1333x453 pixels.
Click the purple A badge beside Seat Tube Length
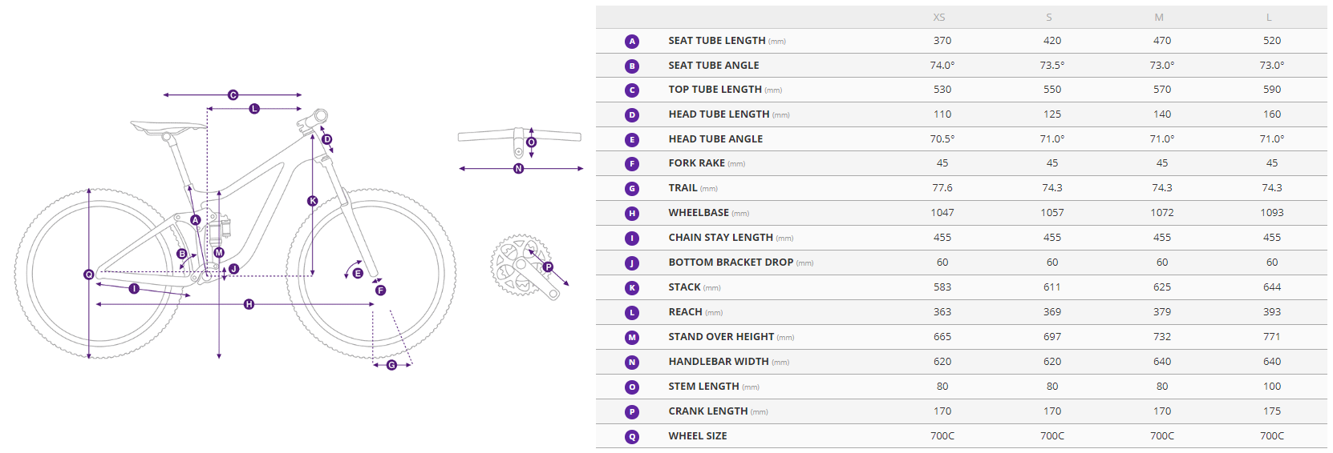pyautogui.click(x=632, y=41)
